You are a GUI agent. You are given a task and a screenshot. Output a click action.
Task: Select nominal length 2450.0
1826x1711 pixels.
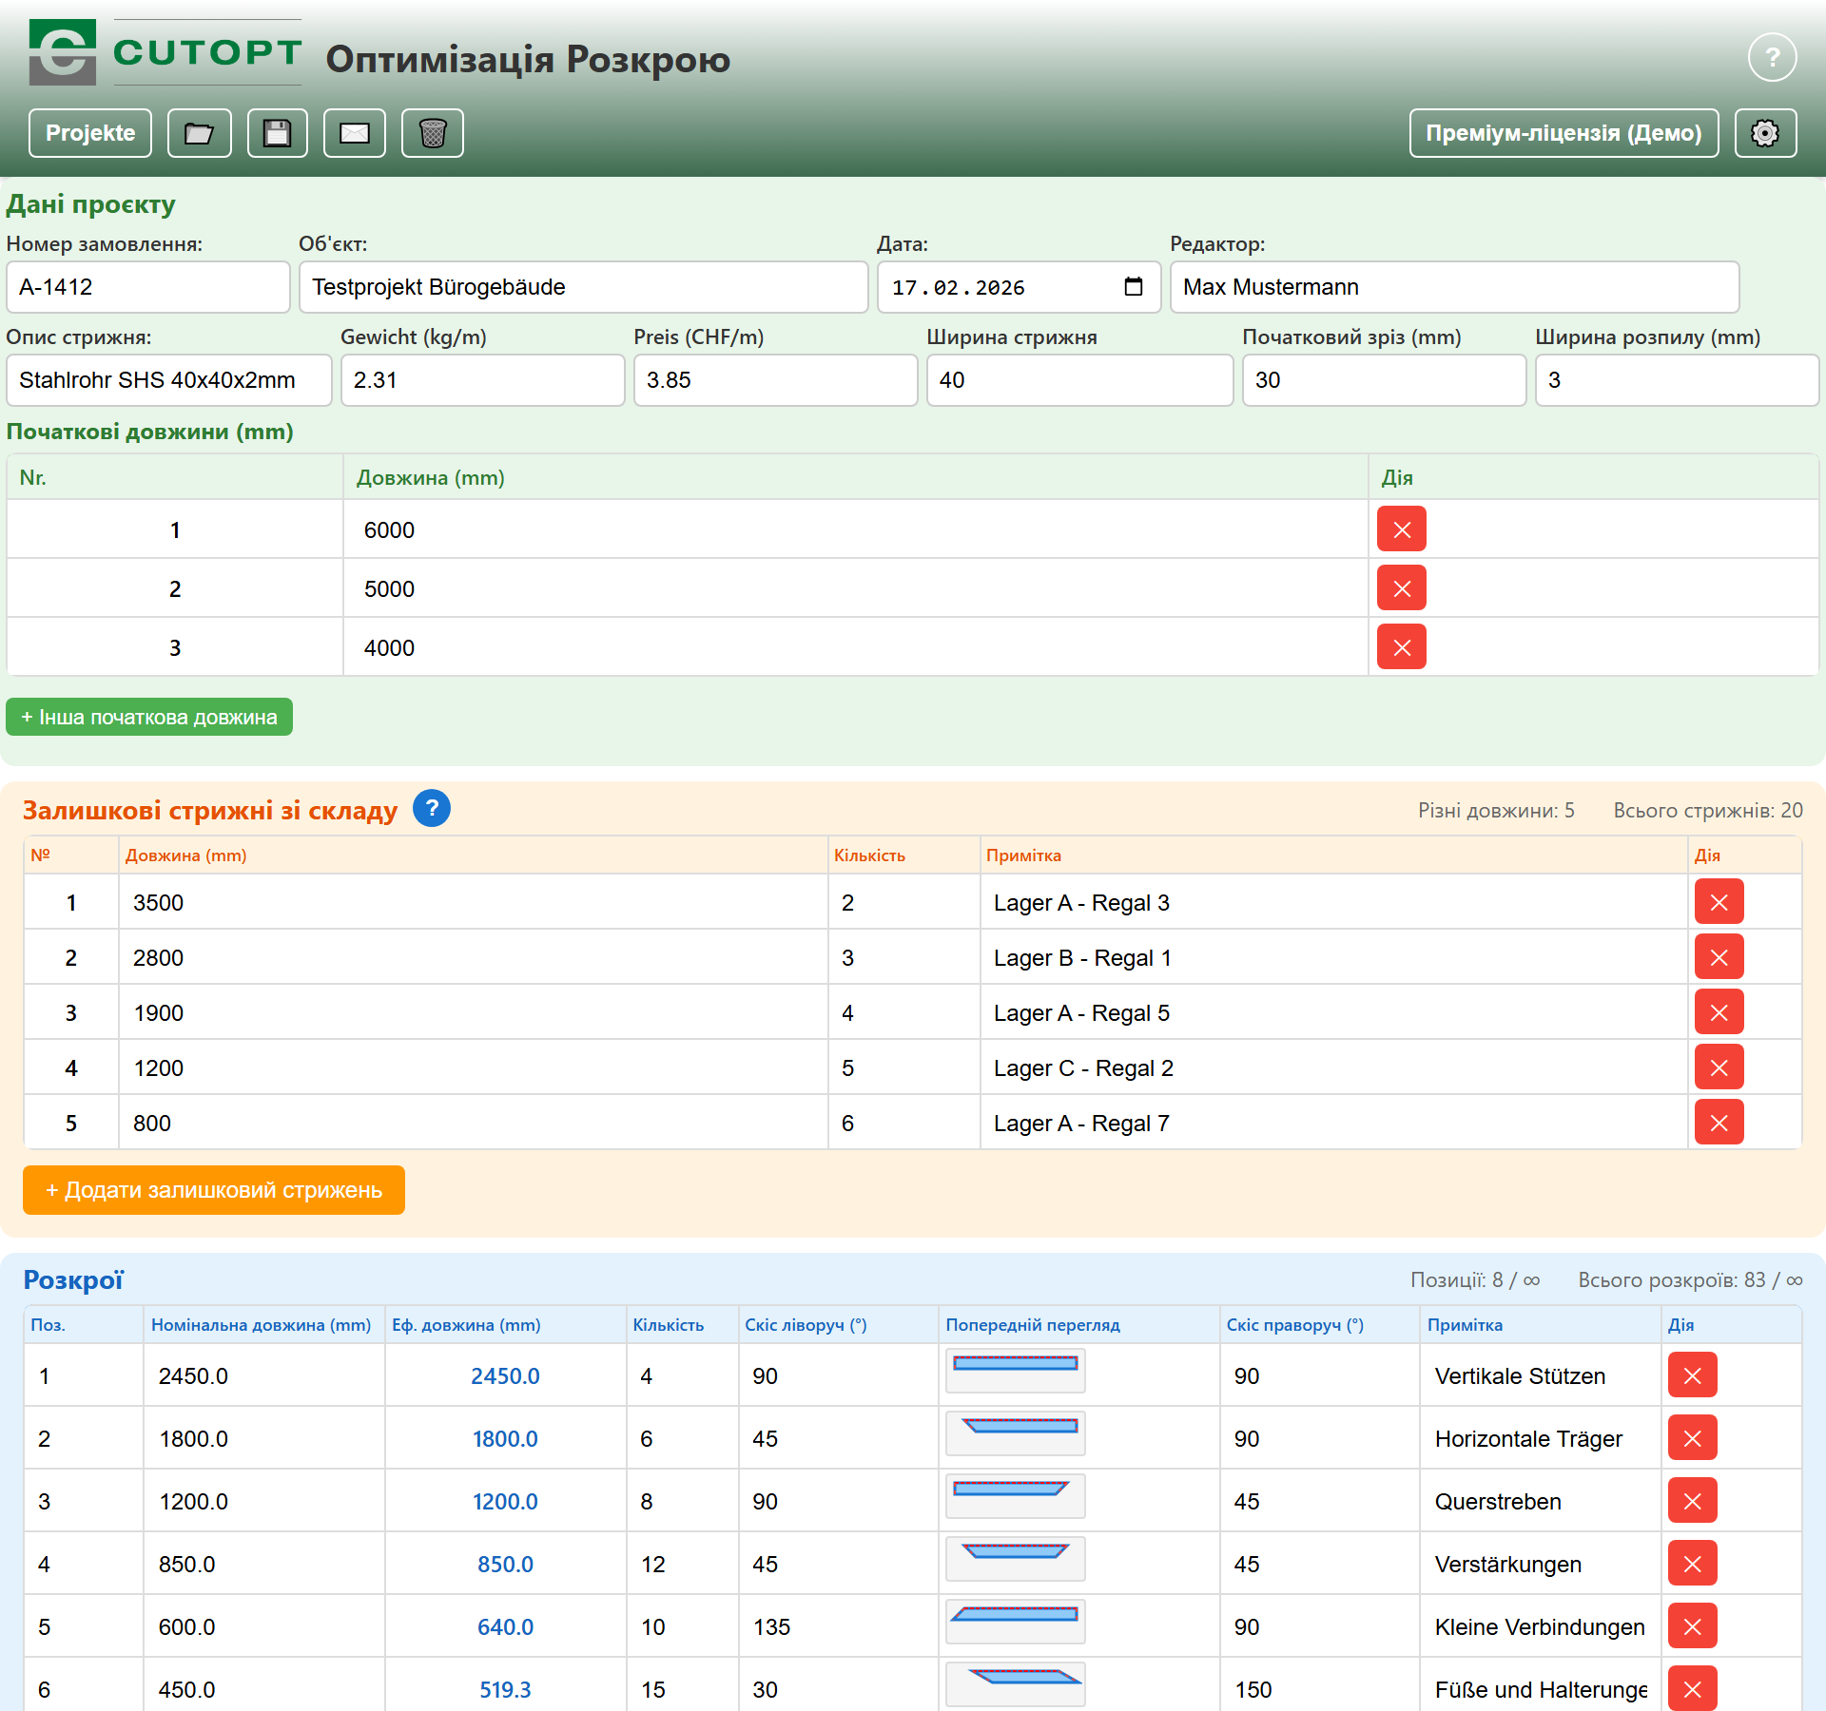264,1375
